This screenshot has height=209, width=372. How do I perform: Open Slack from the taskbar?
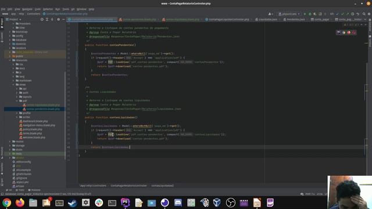coord(99,203)
